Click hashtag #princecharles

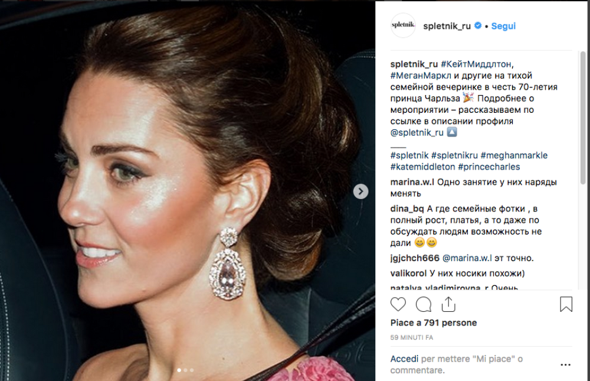point(489,167)
